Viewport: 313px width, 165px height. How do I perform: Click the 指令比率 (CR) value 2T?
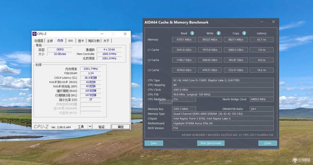(91, 100)
